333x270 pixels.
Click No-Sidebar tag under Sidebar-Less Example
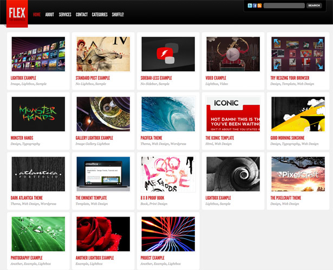149,84
